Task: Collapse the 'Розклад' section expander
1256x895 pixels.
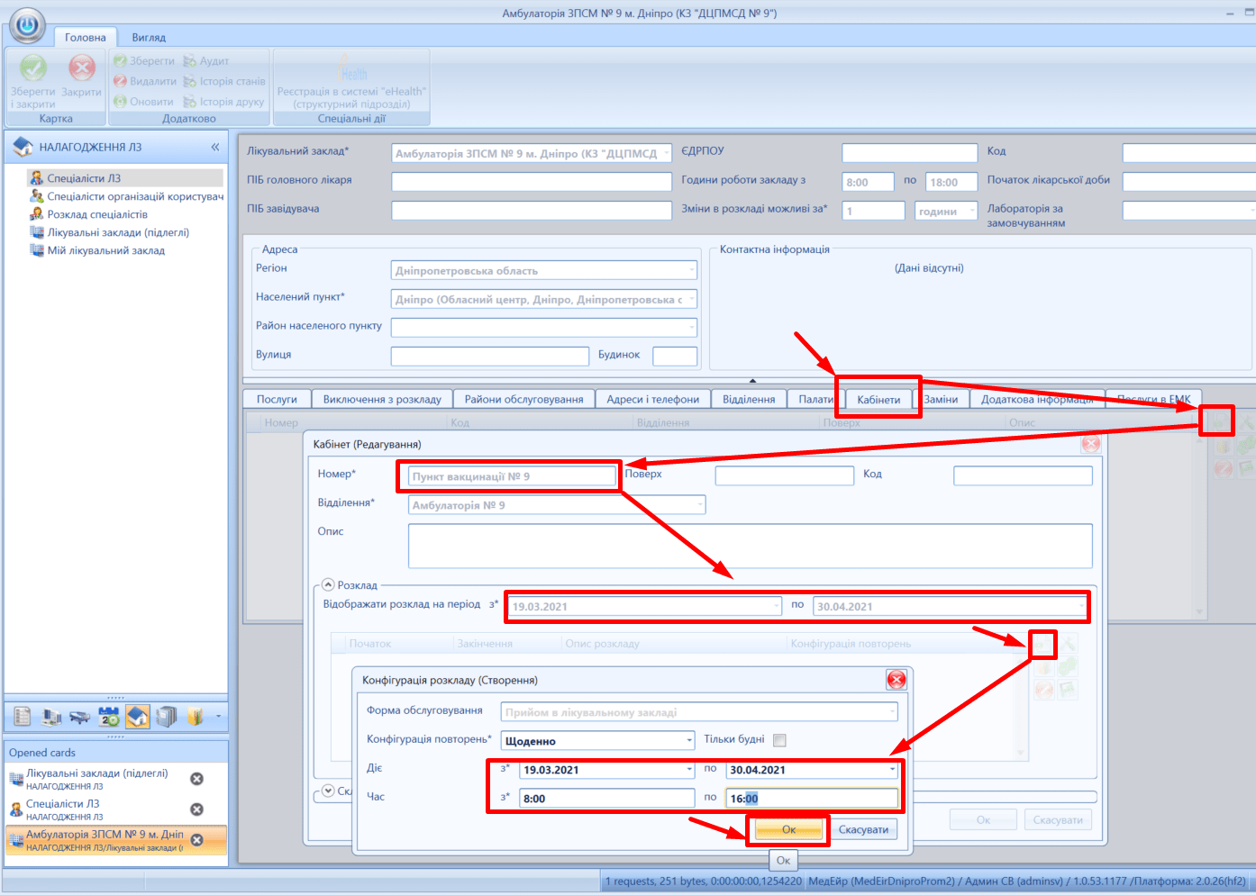Action: tap(329, 585)
